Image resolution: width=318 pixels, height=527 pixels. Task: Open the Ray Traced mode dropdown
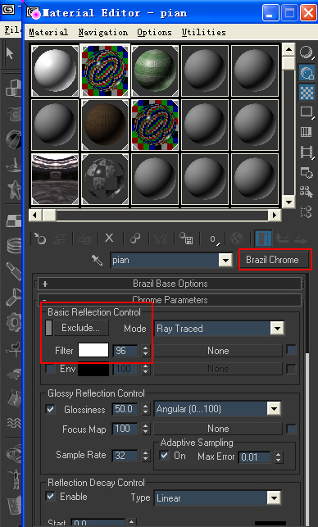point(219,329)
